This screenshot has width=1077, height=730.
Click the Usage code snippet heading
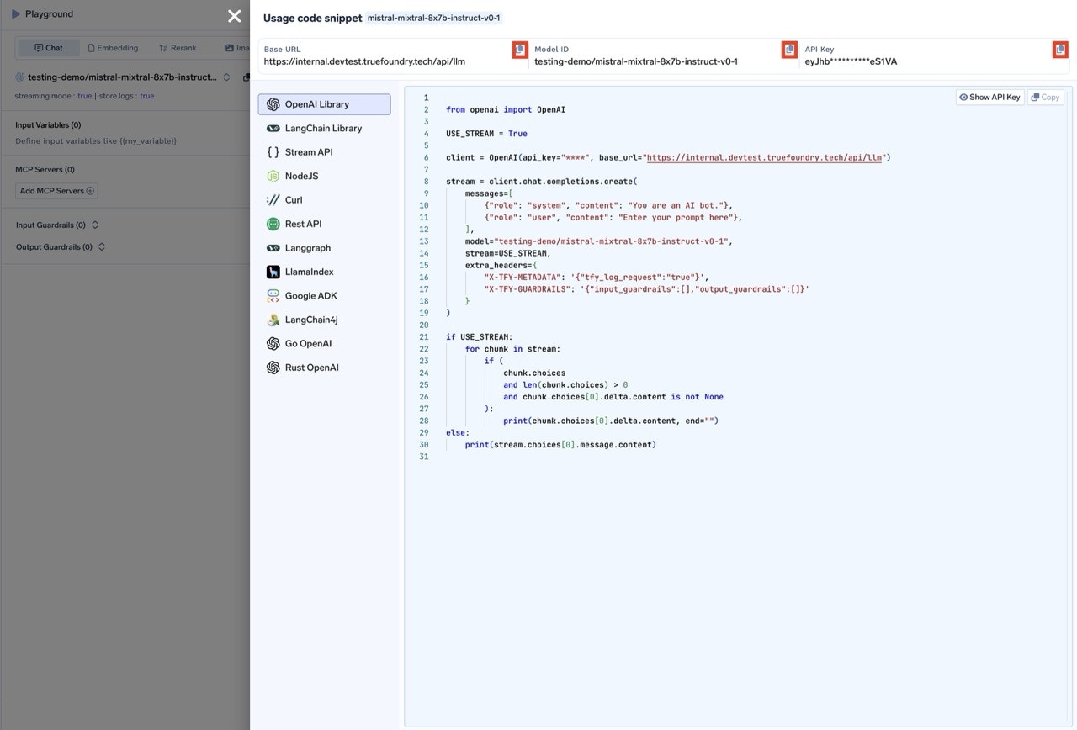312,18
